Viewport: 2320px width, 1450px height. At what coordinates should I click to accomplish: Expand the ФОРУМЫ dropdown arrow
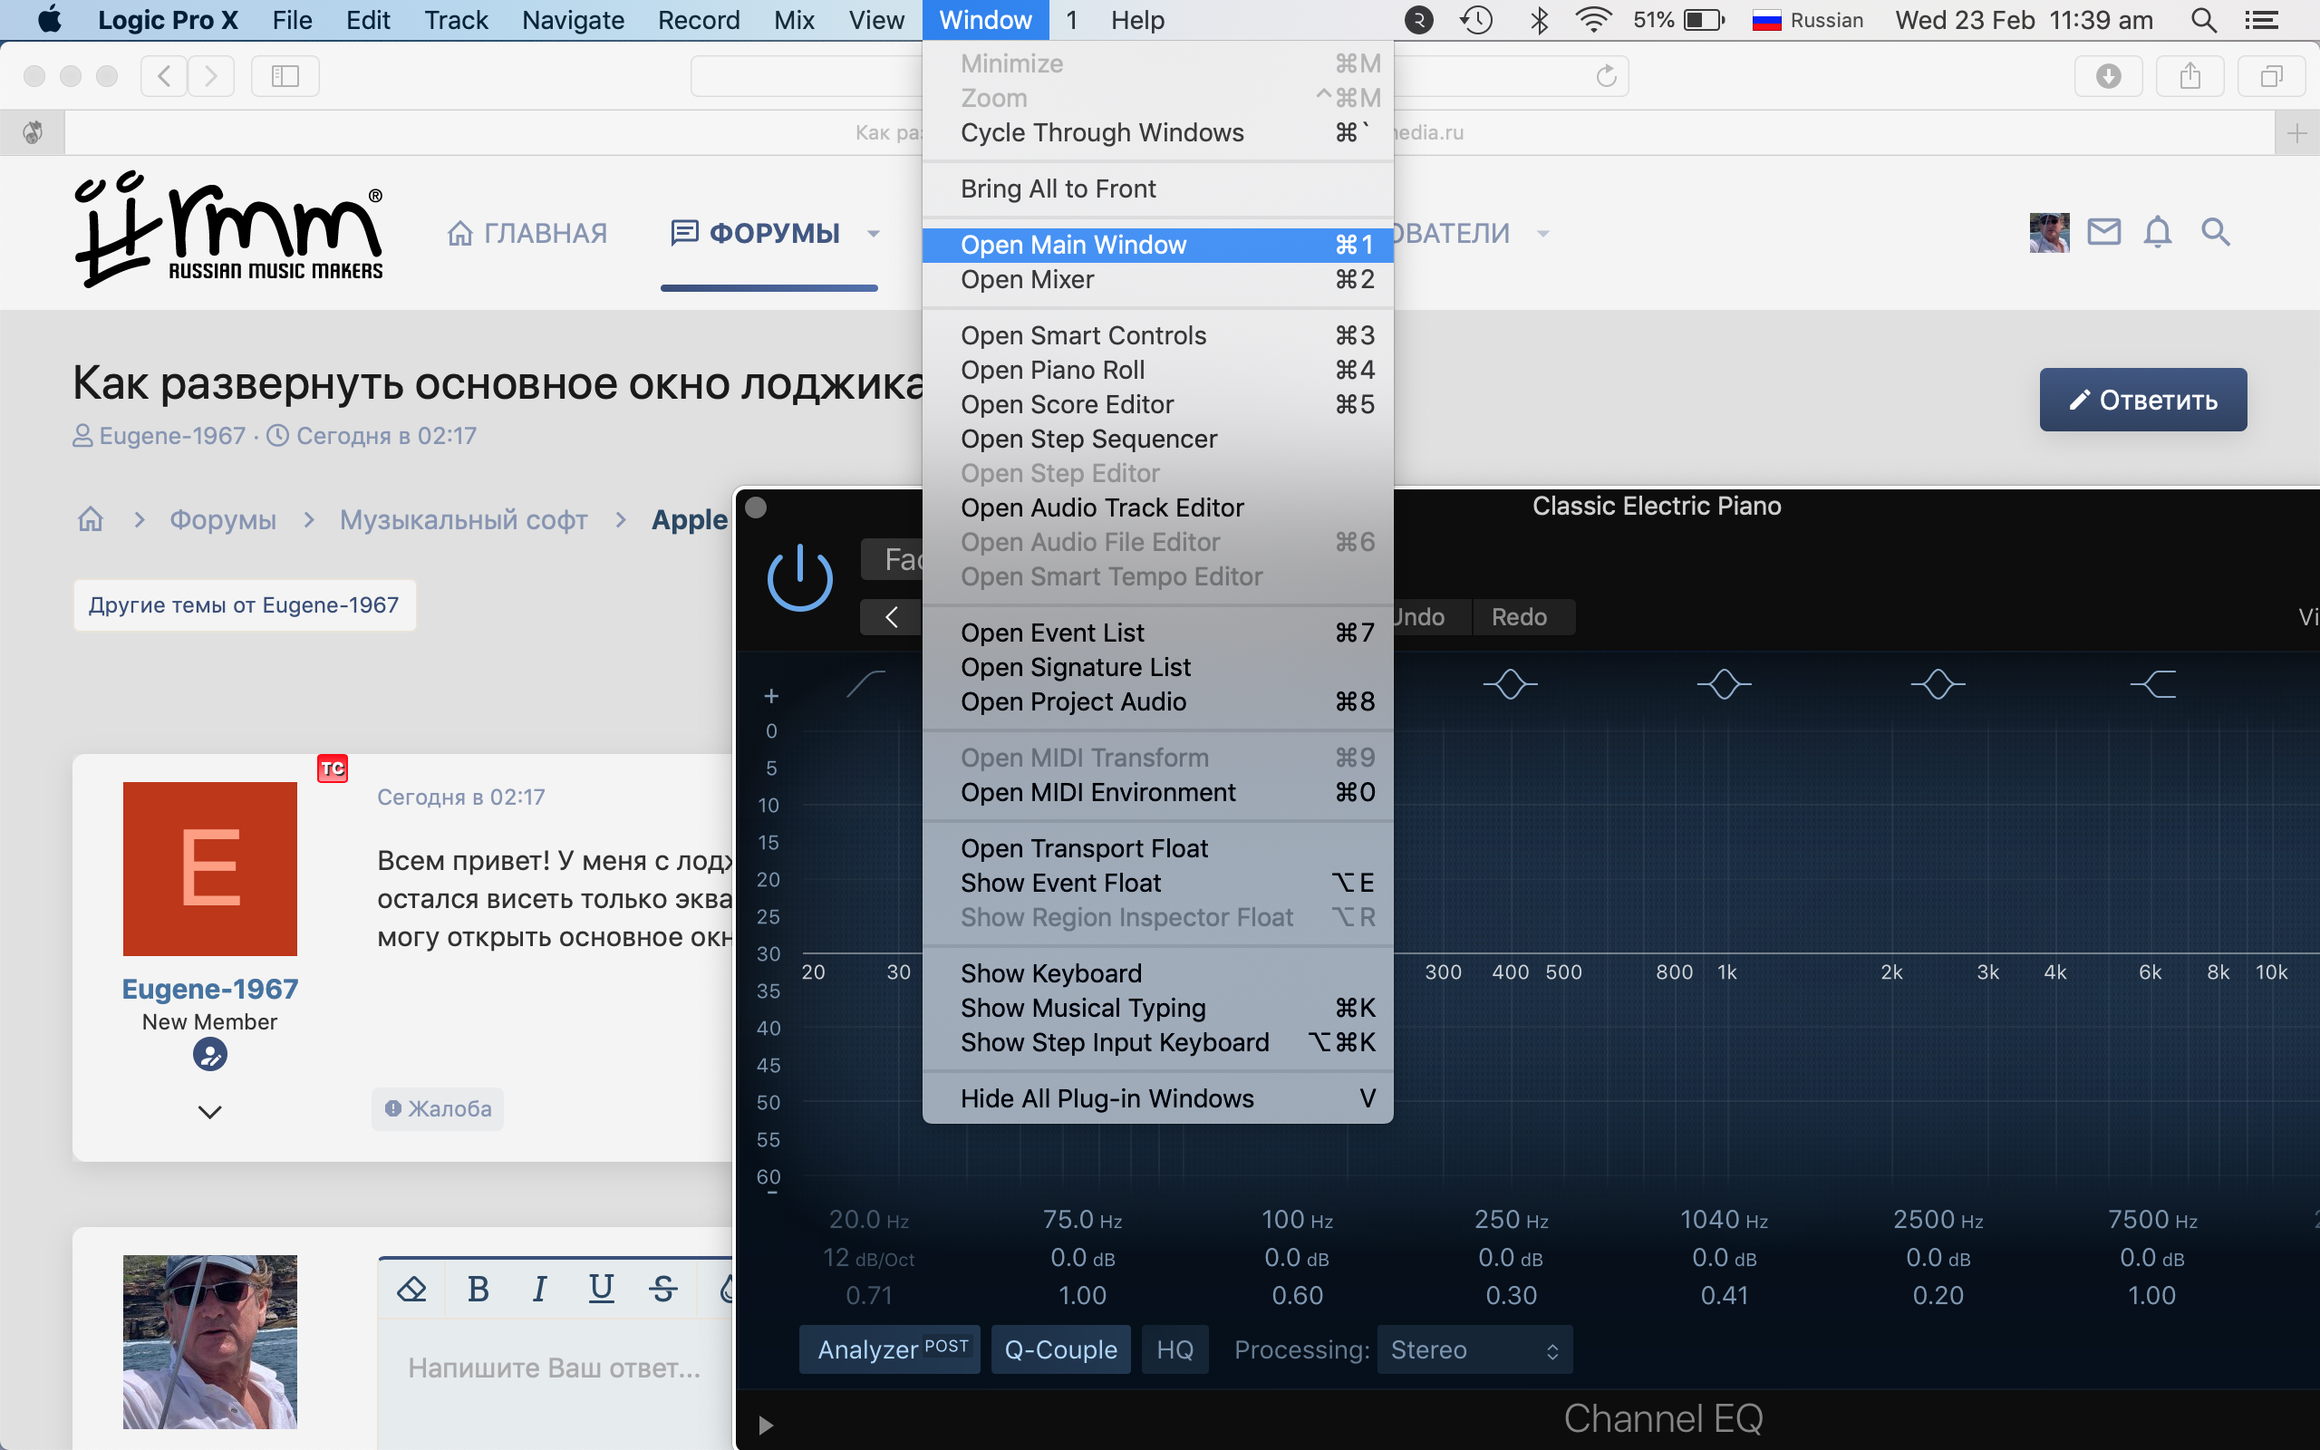[874, 233]
